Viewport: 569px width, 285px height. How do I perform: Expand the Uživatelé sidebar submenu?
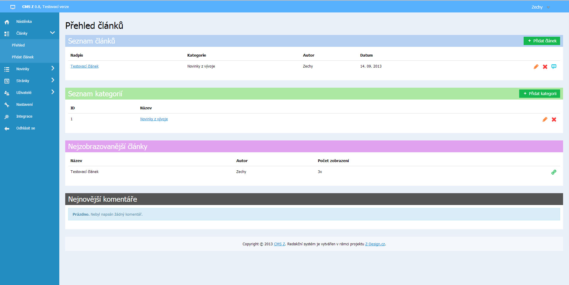coord(53,92)
